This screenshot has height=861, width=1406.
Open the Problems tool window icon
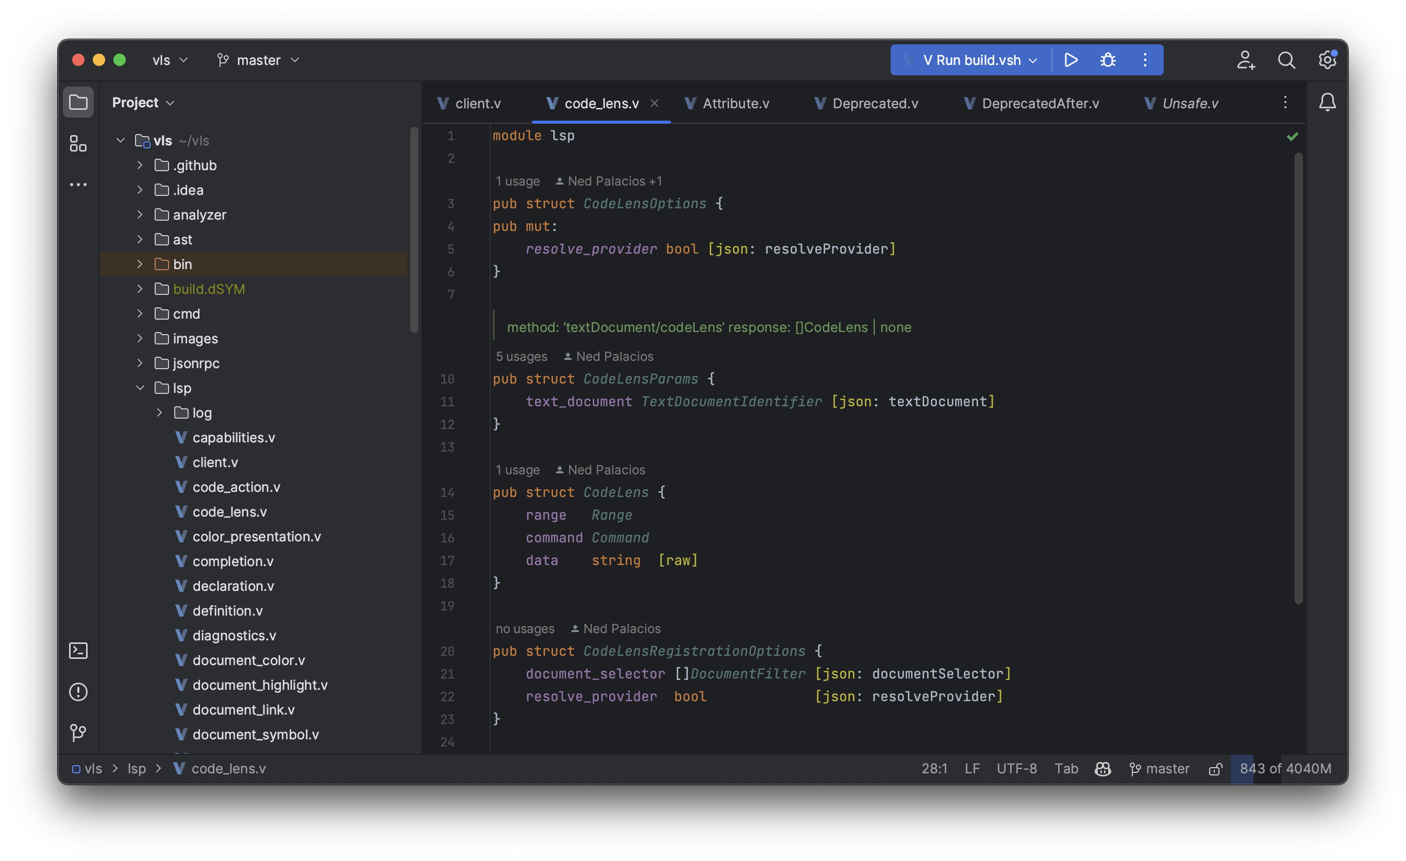tap(78, 692)
